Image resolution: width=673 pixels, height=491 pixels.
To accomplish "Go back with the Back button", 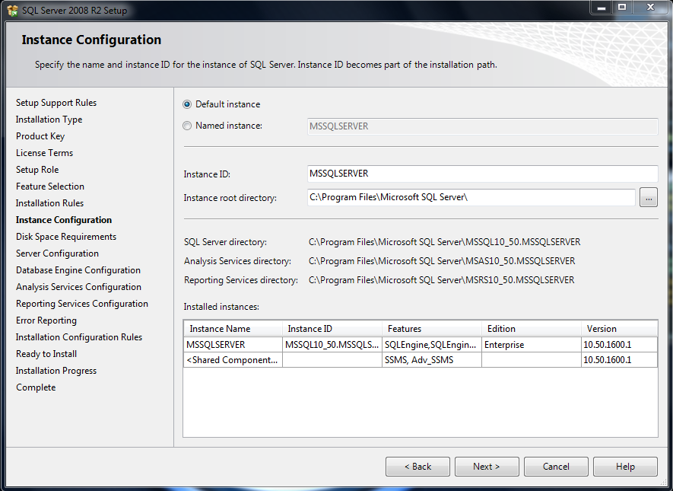I will point(417,467).
